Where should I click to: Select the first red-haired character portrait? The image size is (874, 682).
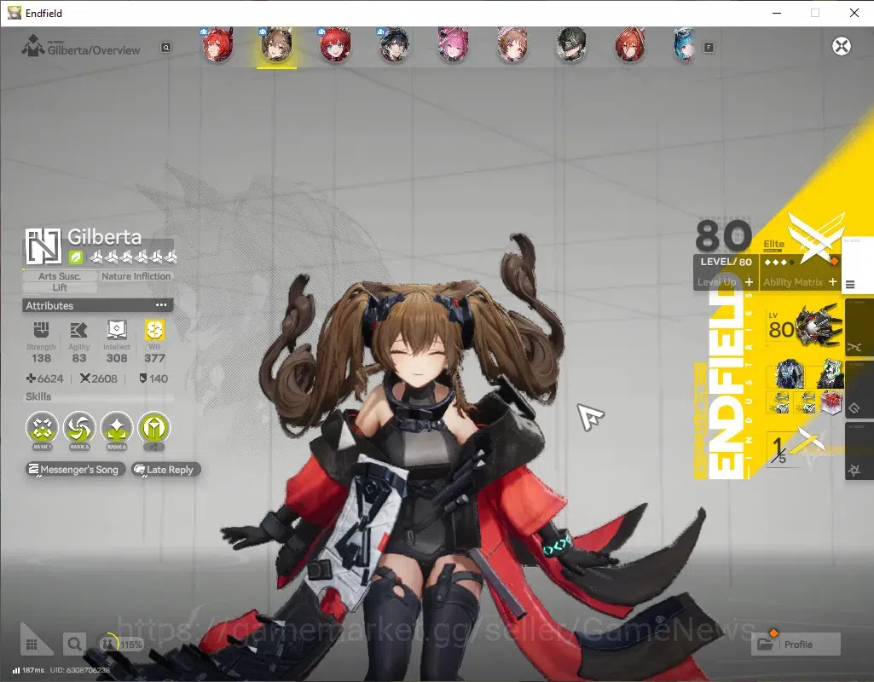pos(217,44)
